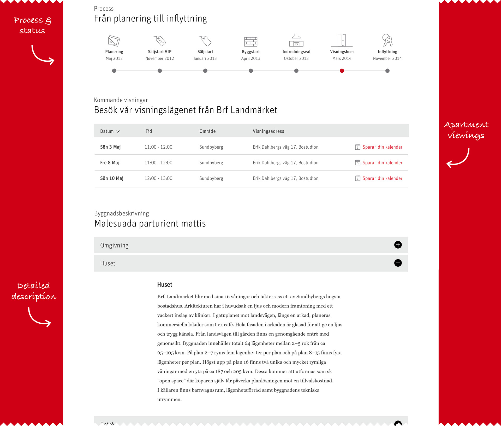
Task: Save Fre 8 Maj viewing to calendar
Action: pyautogui.click(x=382, y=163)
